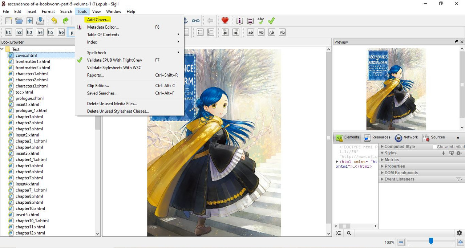
Task: Click the red heart Donate icon
Action: point(225,21)
